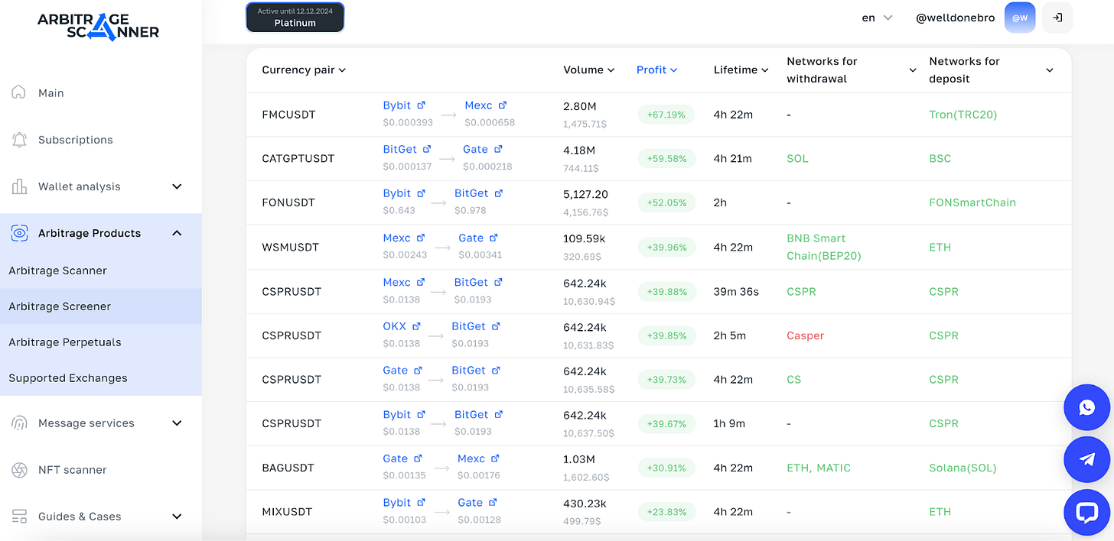Click Gate link in BAGUSDT row
Viewport: 1114px width, 541px height.
(396, 458)
